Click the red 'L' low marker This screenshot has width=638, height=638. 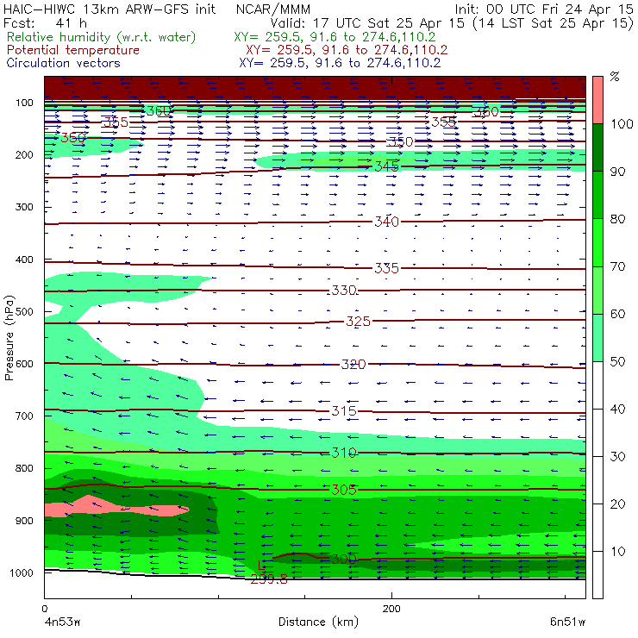pyautogui.click(x=261, y=566)
